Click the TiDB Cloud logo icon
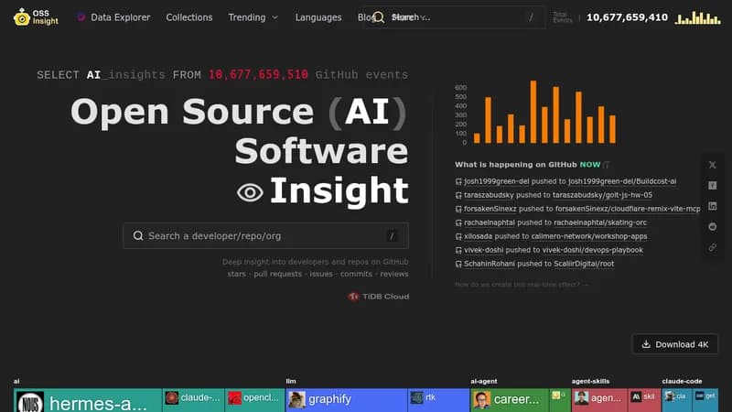The image size is (732, 412). [353, 296]
